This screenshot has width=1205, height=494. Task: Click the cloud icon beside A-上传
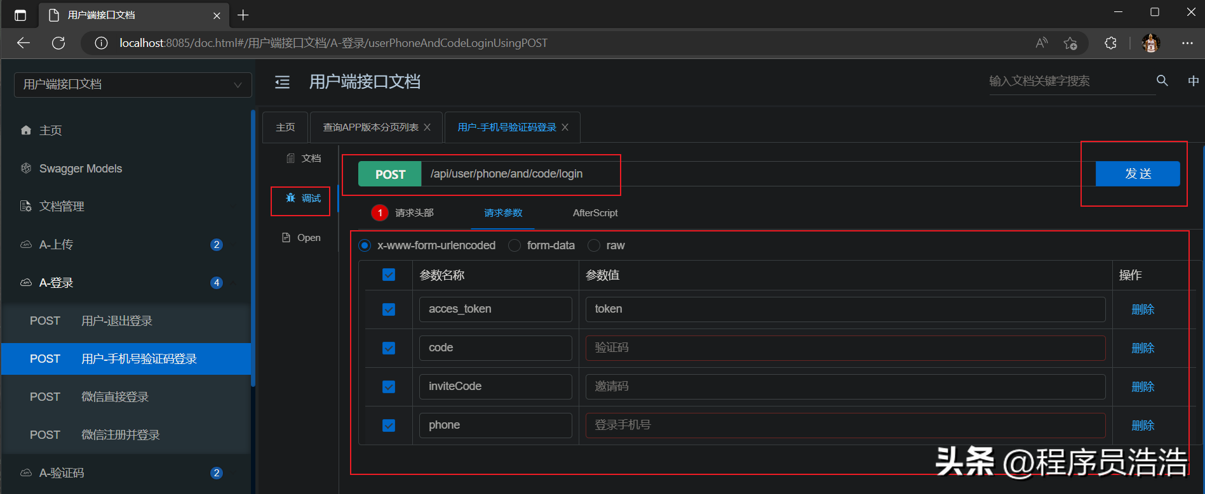[26, 244]
